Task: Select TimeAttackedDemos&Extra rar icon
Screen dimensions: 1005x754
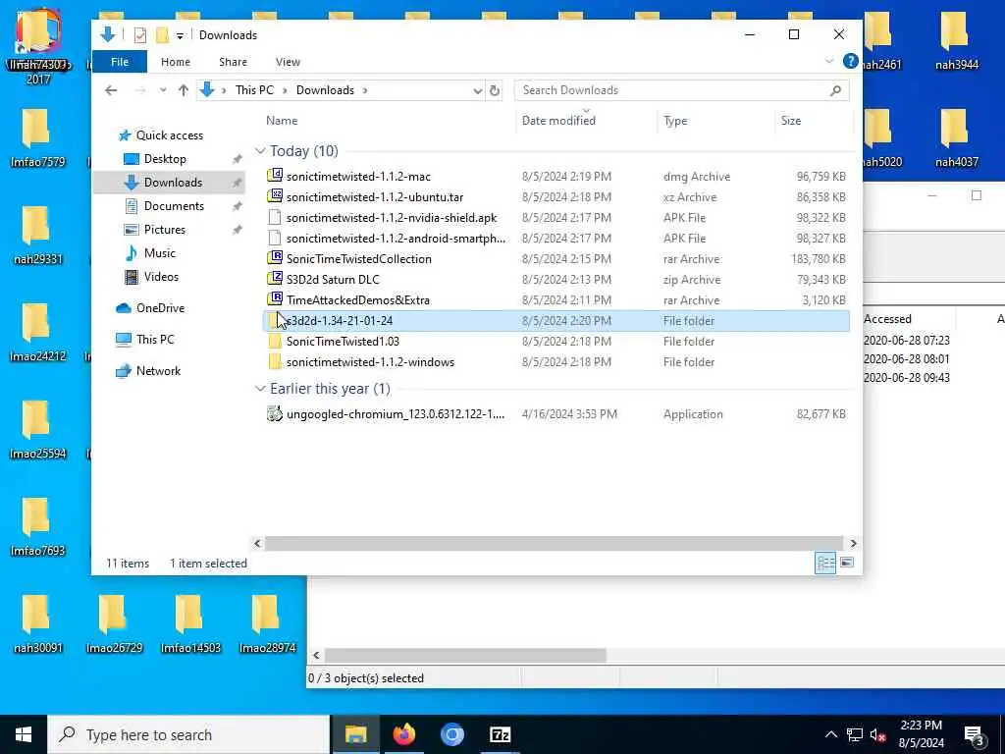Action: point(275,299)
